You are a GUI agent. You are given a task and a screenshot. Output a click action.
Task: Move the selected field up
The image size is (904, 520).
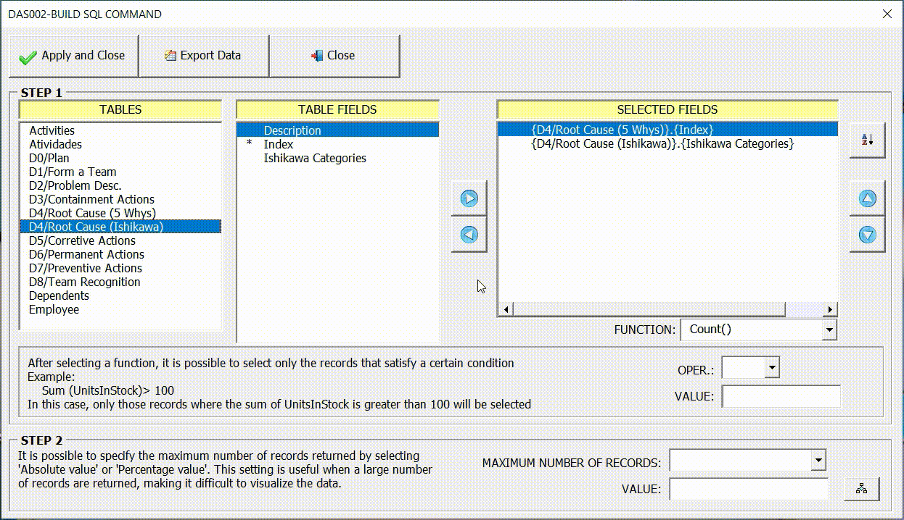pos(867,198)
